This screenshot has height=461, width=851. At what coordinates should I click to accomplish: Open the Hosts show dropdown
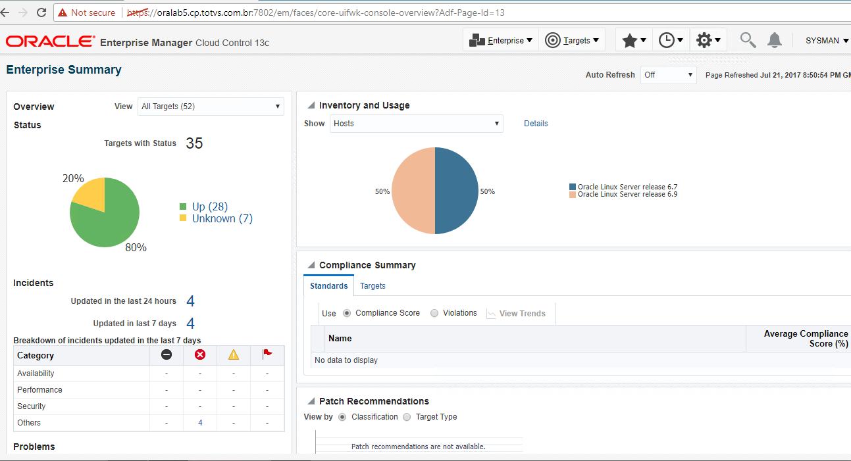click(416, 124)
